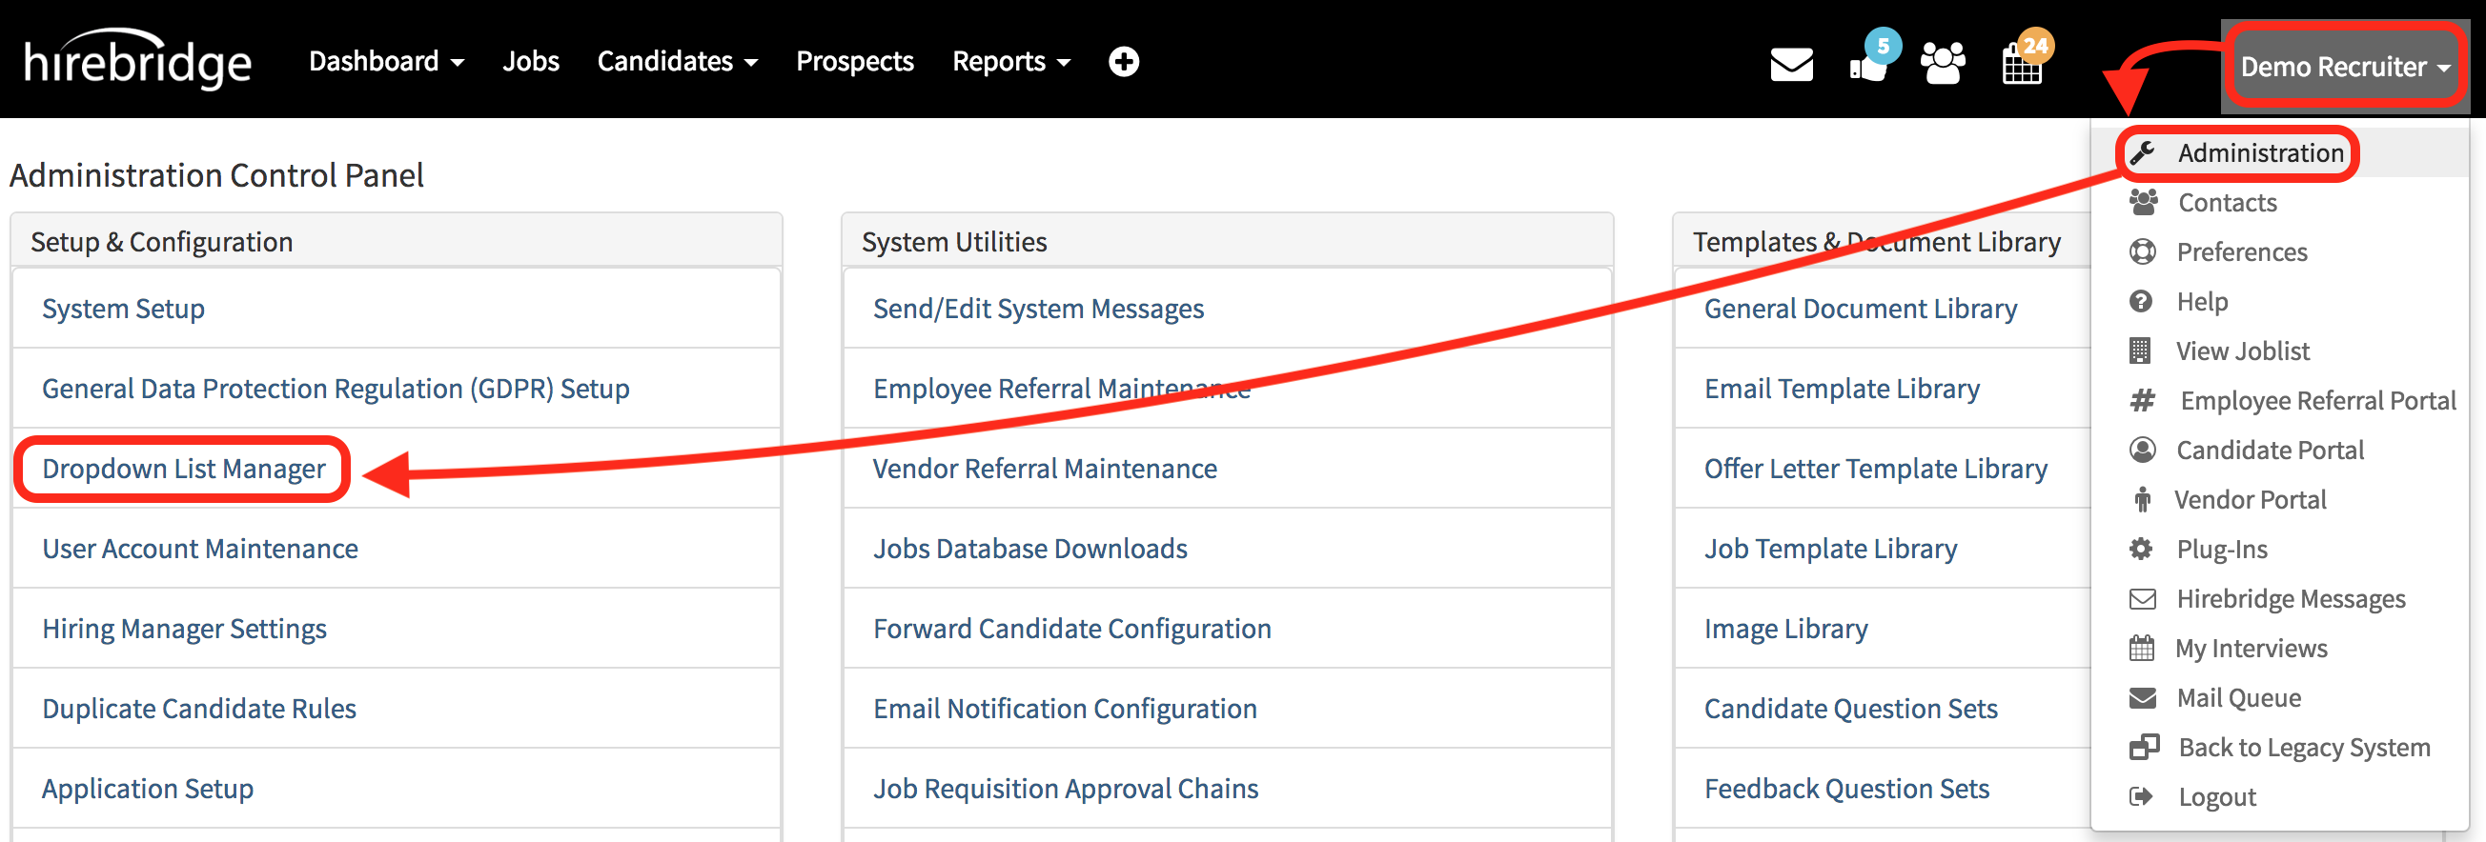Choose Logout from the user menu

click(2216, 796)
